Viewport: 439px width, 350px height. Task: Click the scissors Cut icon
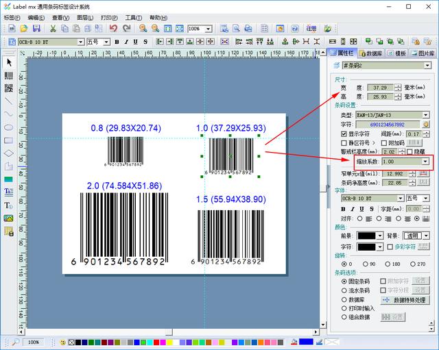(x=53, y=28)
